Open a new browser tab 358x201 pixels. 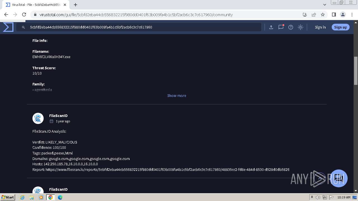pos(76,5)
